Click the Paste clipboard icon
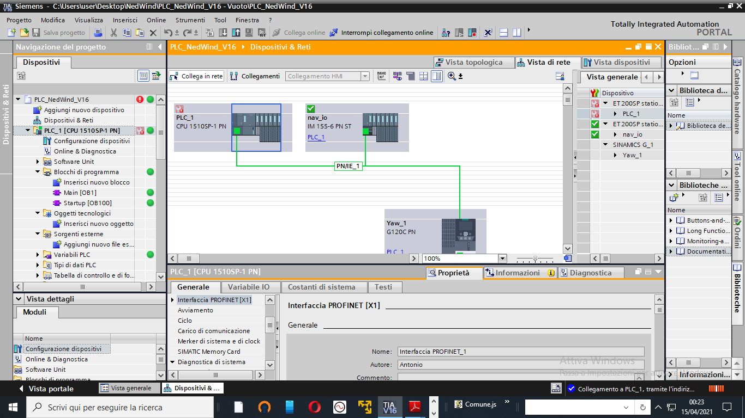Image resolution: width=745 pixels, height=418 pixels. [x=140, y=33]
